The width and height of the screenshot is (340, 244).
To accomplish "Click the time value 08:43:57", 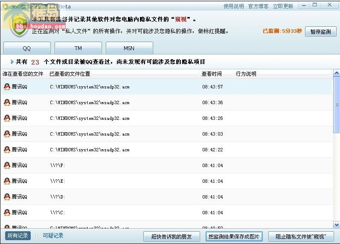I will coord(212,87).
